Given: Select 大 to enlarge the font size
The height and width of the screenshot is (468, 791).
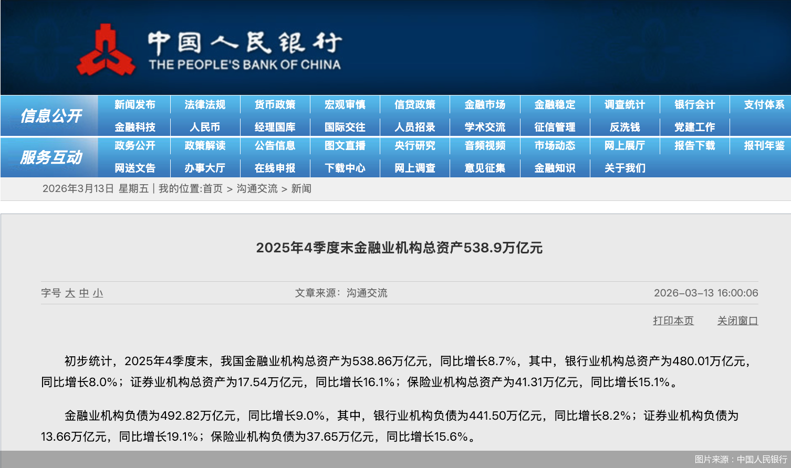Looking at the screenshot, I should click(69, 293).
